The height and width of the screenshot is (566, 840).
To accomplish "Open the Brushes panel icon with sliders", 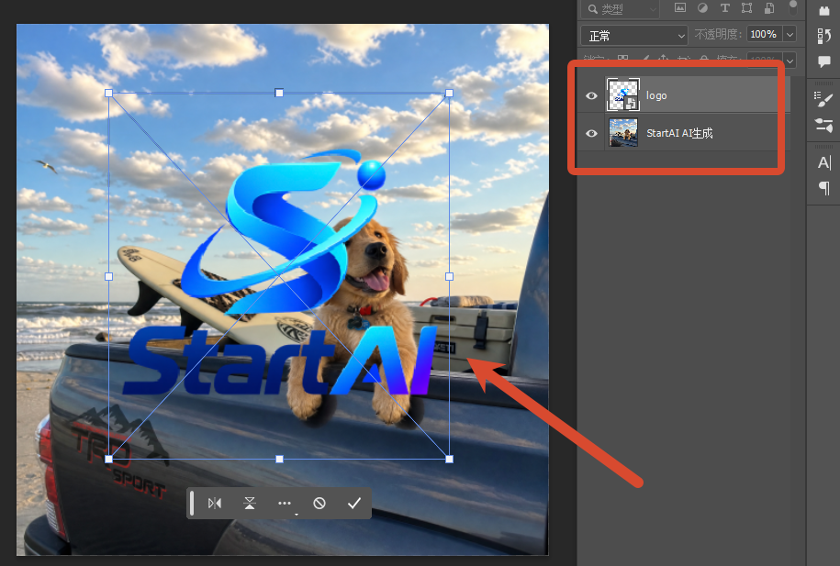I will [x=823, y=126].
